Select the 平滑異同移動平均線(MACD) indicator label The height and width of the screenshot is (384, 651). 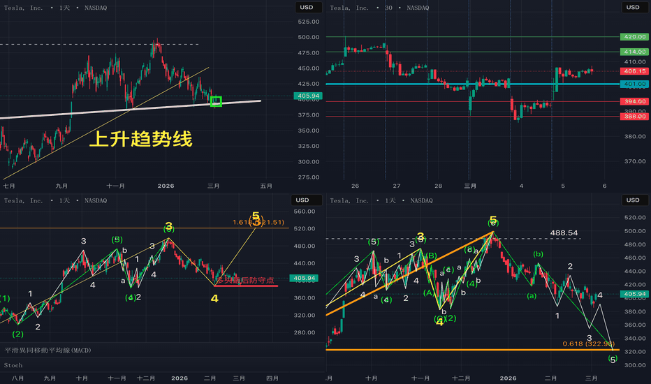point(47,350)
